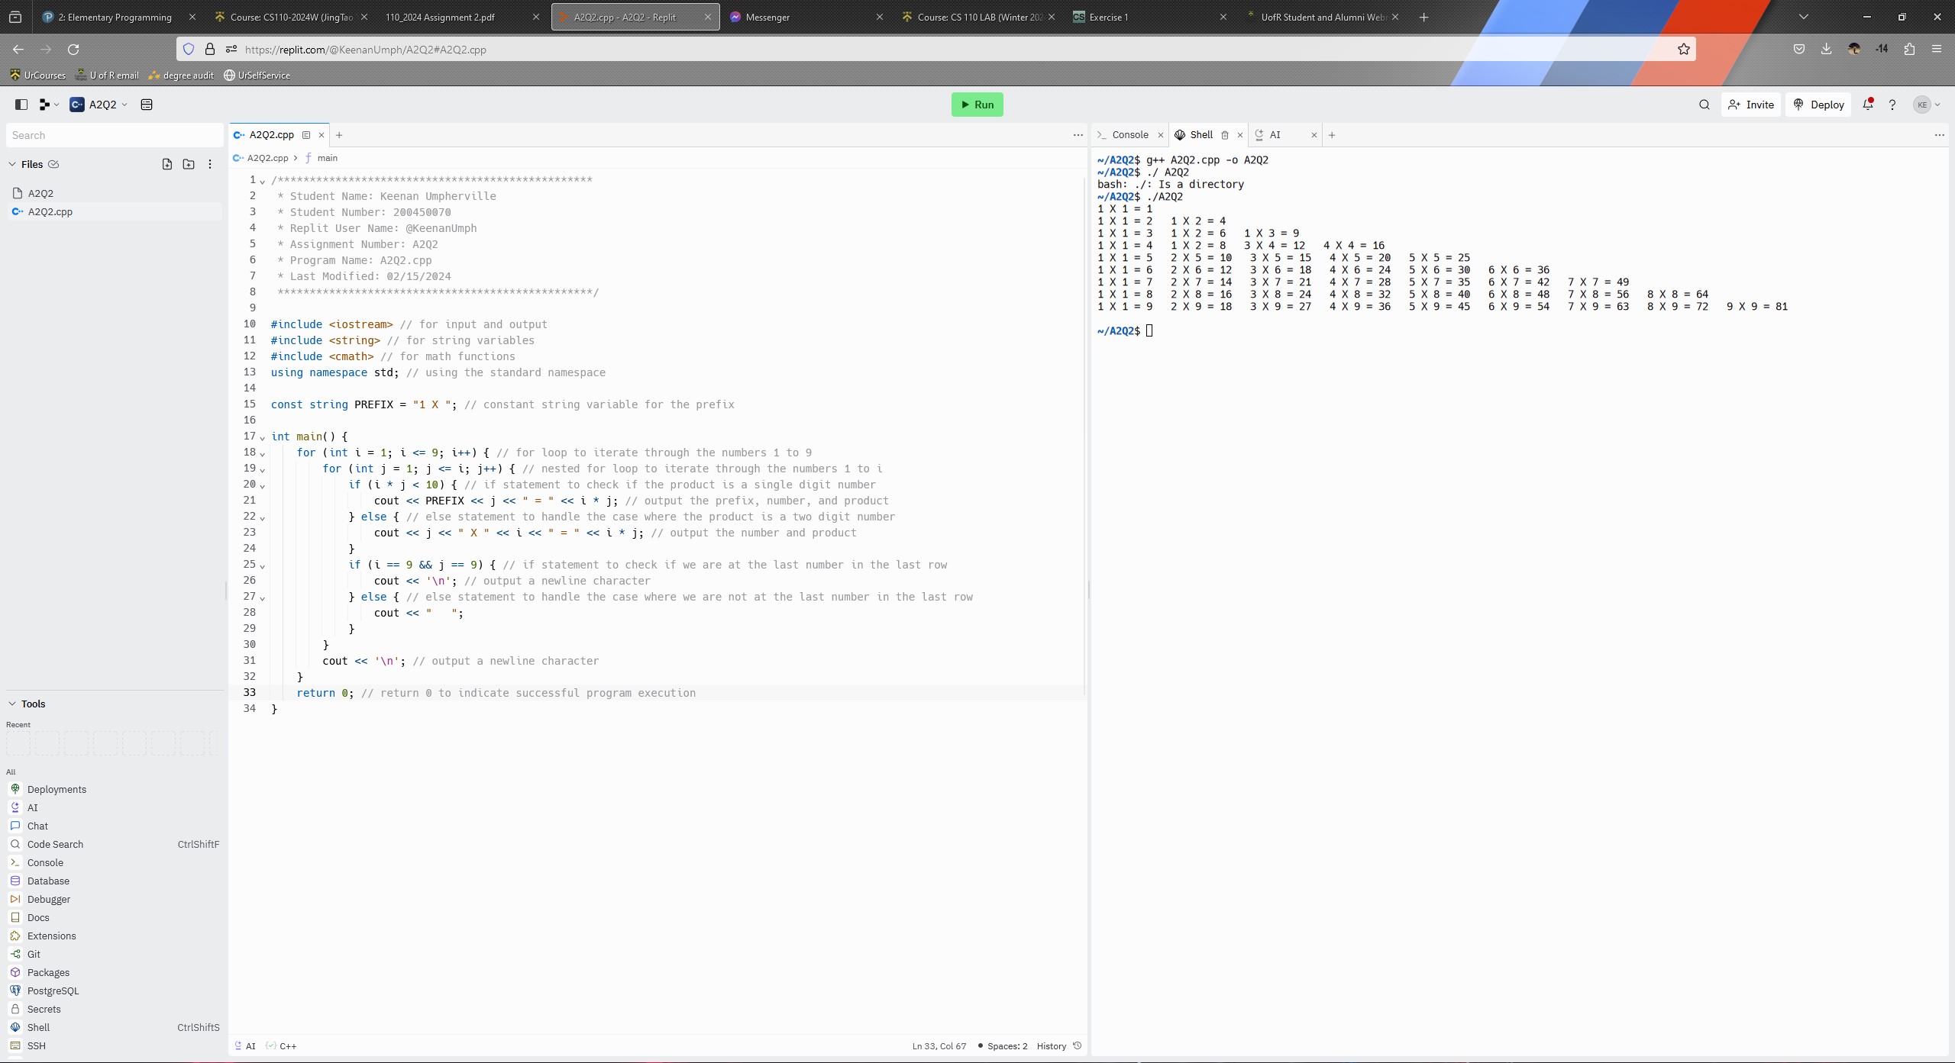Open the Debugger tool in the sidebar
This screenshot has width=1955, height=1063.
(x=47, y=899)
